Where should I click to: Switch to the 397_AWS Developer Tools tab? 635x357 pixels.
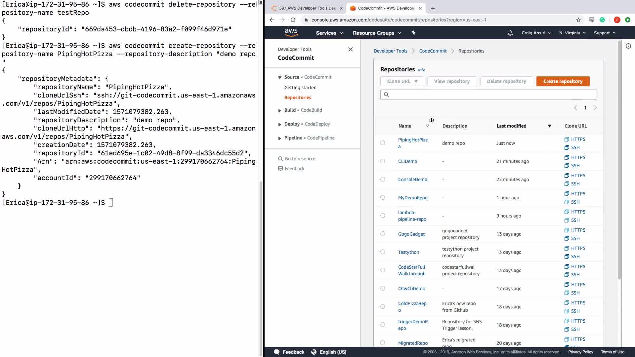tap(306, 8)
